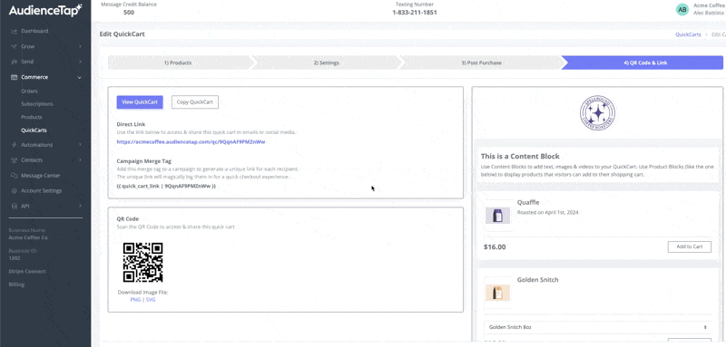Open Products under Commerce
The width and height of the screenshot is (726, 347).
pos(32,118)
